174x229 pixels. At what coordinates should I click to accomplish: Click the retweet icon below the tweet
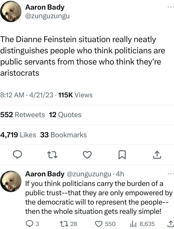pyautogui.click(x=52, y=154)
